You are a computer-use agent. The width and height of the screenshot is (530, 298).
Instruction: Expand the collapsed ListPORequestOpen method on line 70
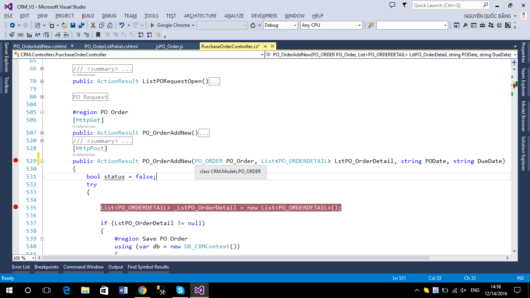pyautogui.click(x=42, y=81)
